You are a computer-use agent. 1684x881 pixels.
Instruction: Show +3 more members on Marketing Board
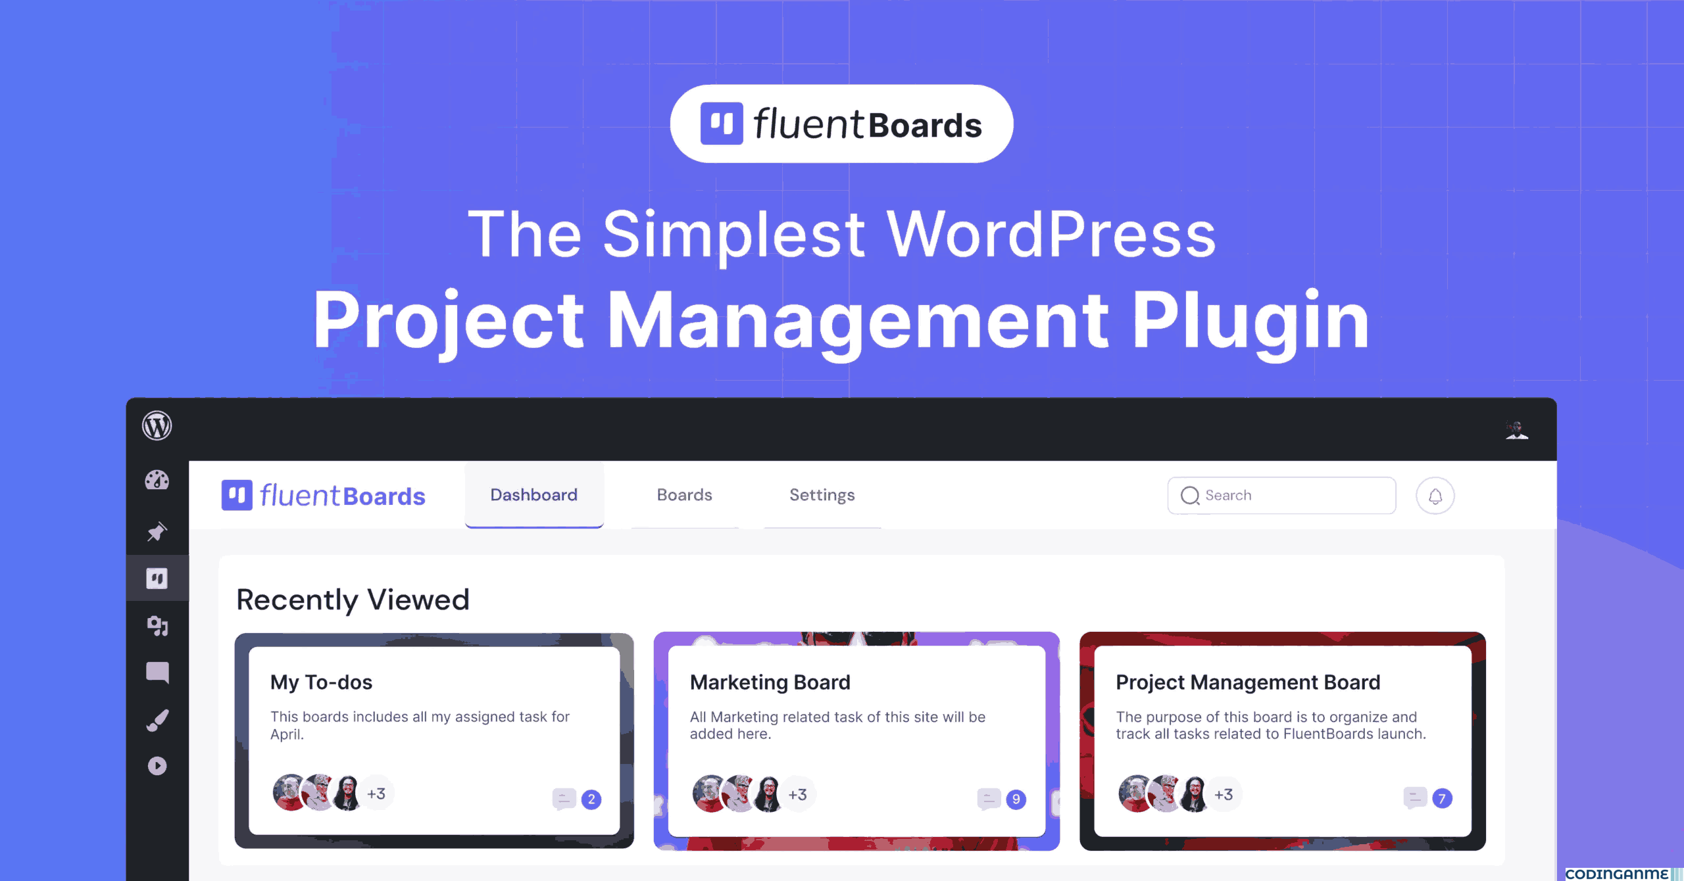[798, 795]
